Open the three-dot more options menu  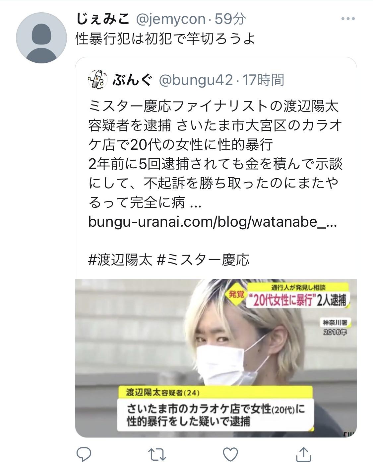tap(348, 19)
